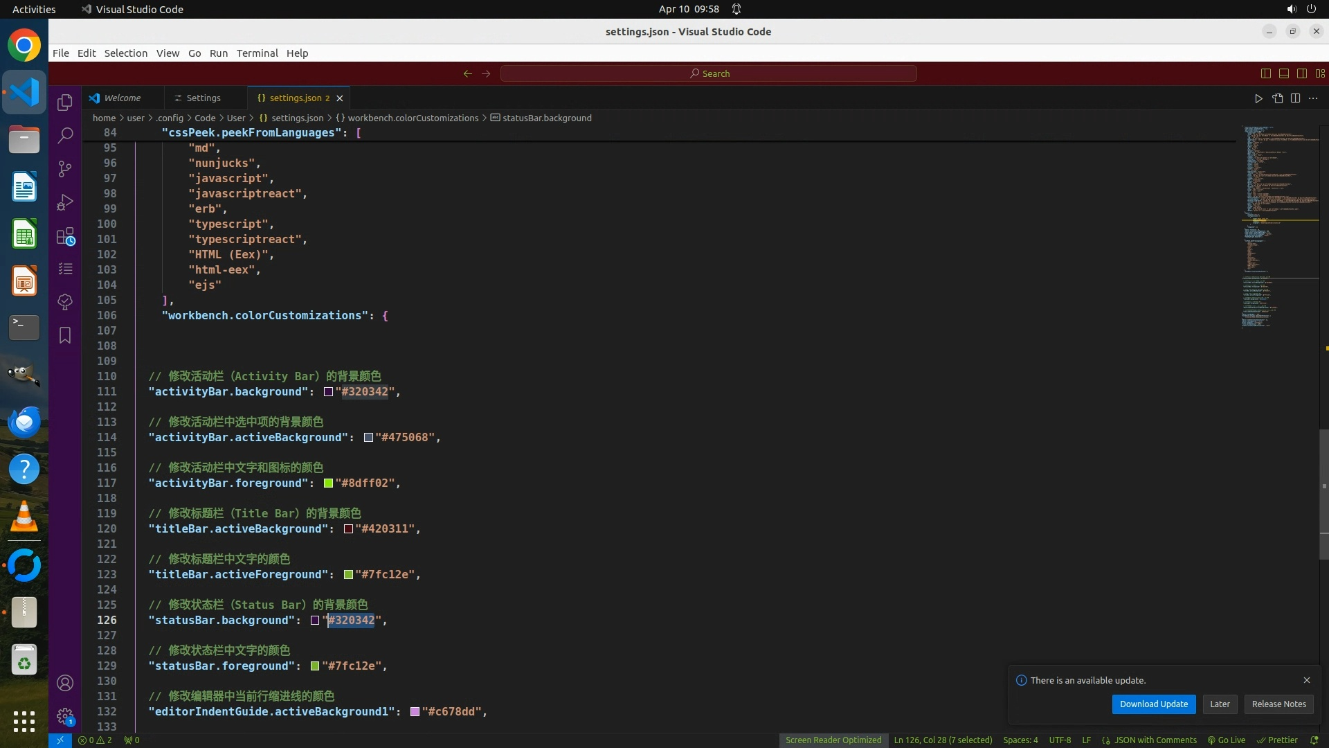Open the Terminal menu
The height and width of the screenshot is (748, 1329).
[x=257, y=53]
